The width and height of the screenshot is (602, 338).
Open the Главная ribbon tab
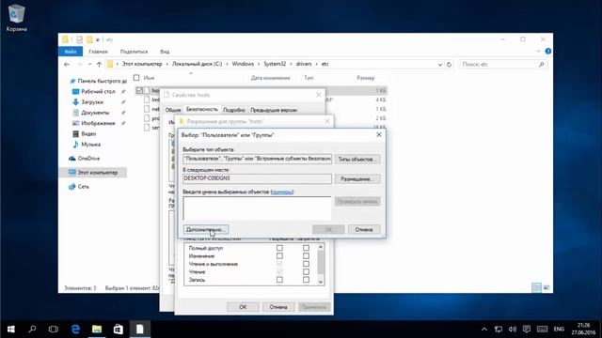98,52
